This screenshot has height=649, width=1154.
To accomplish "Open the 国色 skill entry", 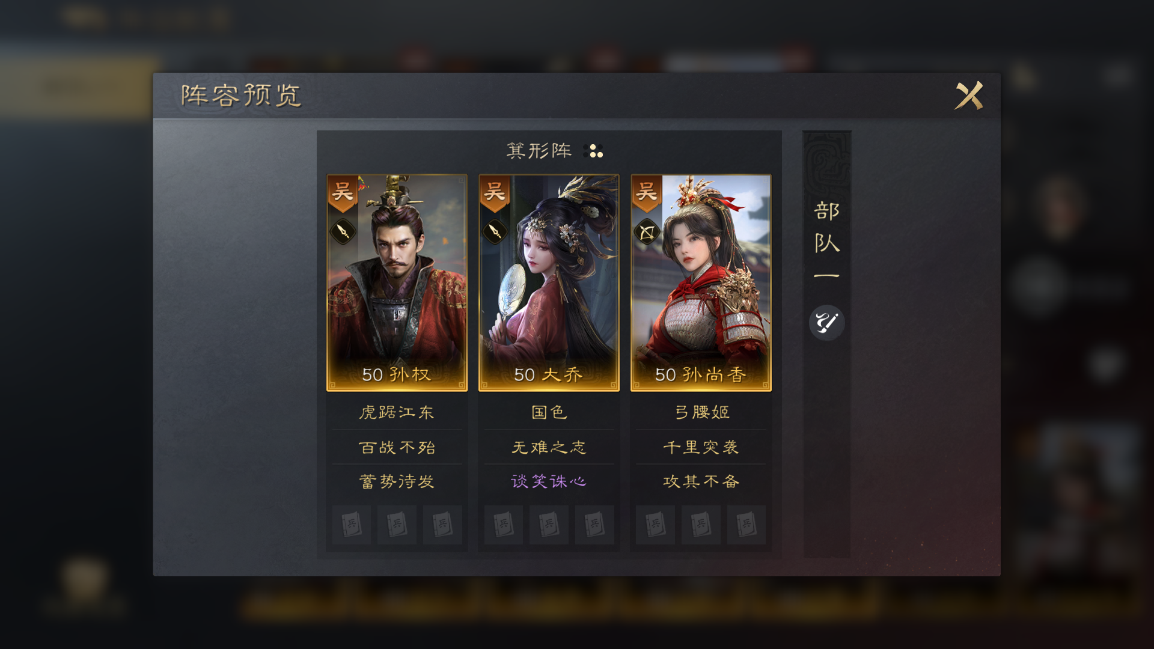I will point(549,412).
